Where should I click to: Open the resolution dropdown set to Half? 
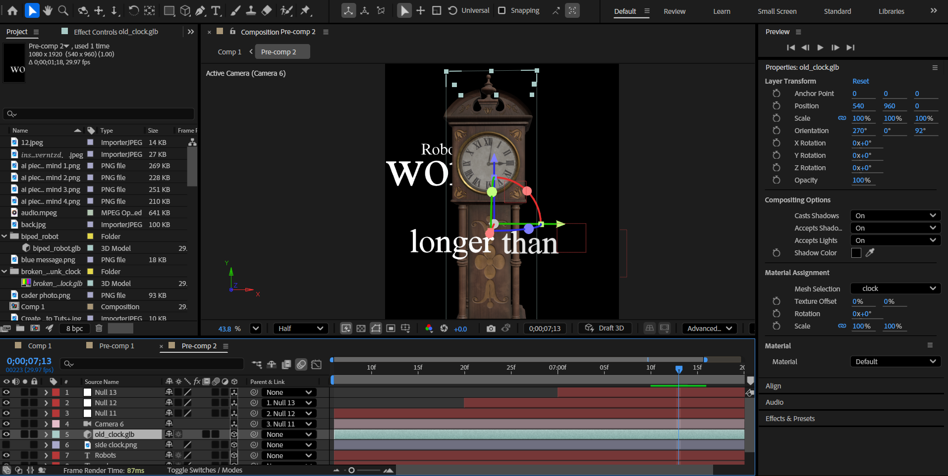300,329
